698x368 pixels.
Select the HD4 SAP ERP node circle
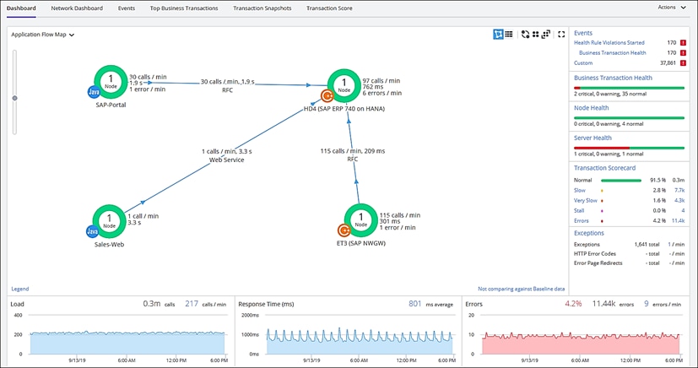pos(344,85)
